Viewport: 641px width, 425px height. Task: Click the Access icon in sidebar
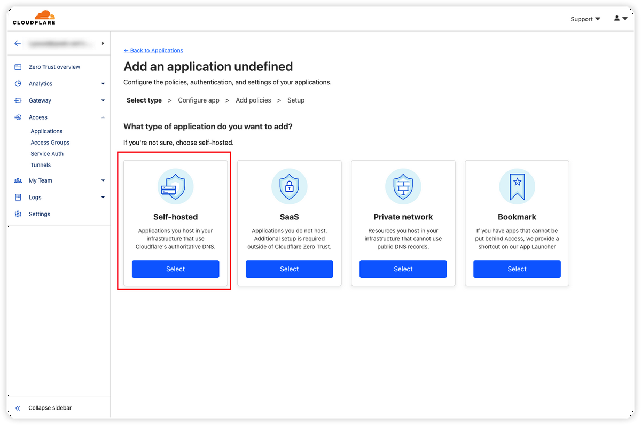[18, 117]
